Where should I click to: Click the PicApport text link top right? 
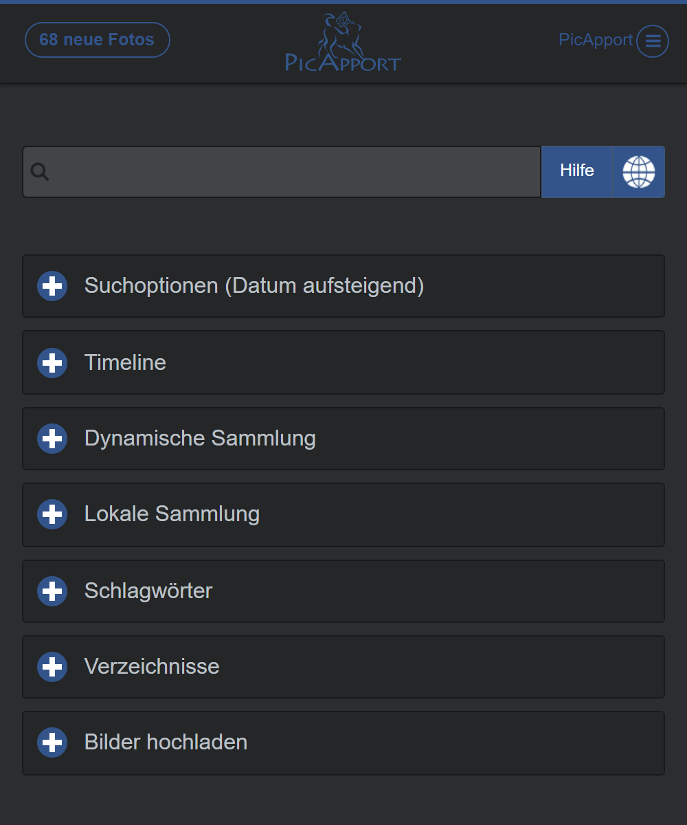tap(595, 40)
